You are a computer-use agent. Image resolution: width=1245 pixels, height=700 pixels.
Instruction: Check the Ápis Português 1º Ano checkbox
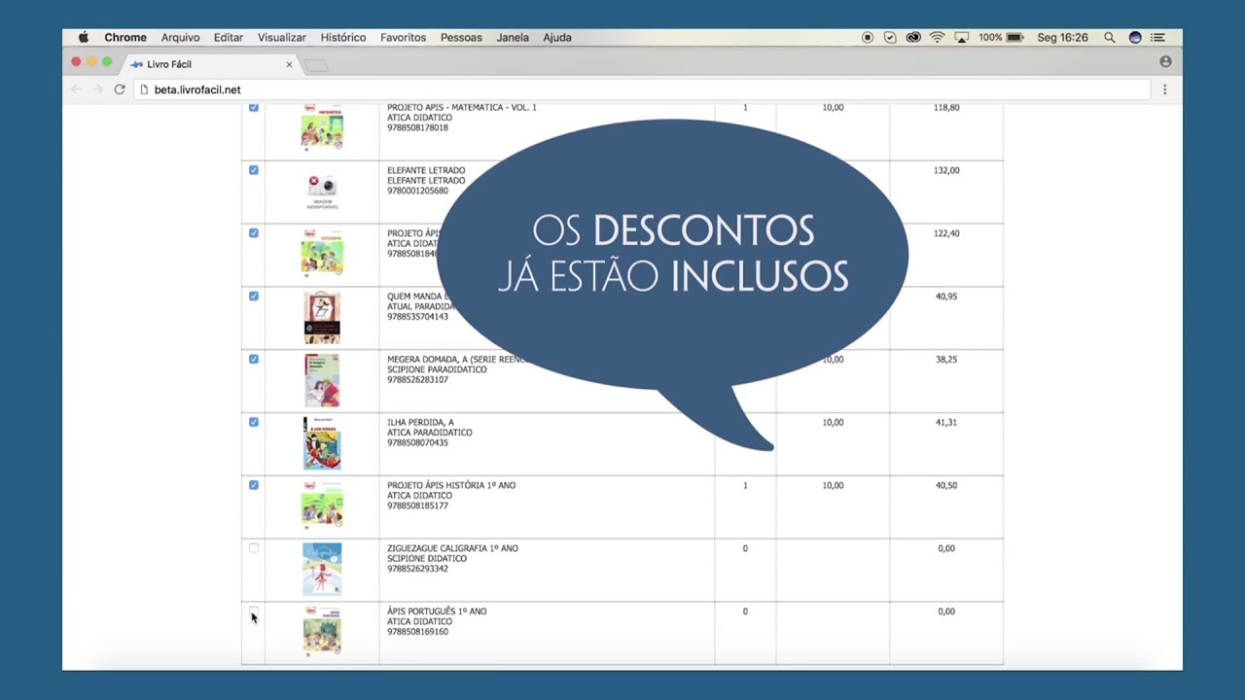[254, 612]
